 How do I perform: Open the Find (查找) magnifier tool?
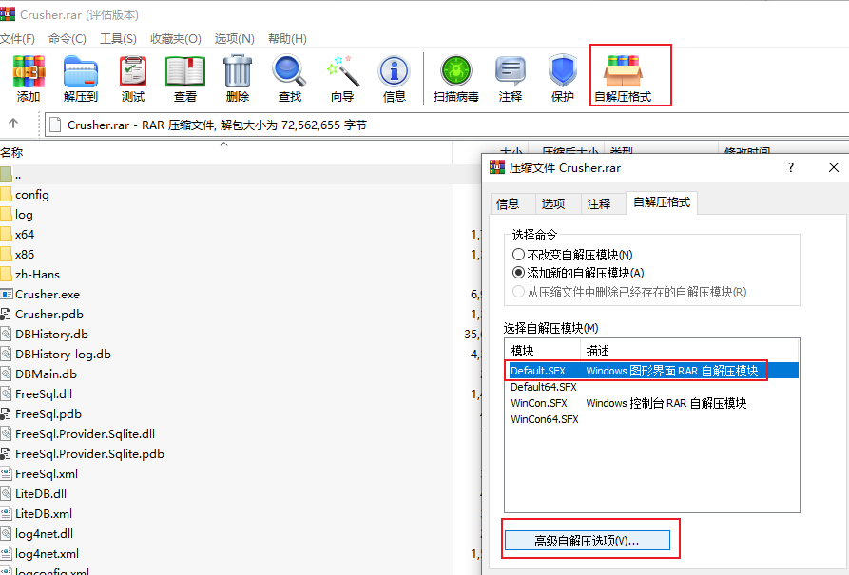coord(290,79)
